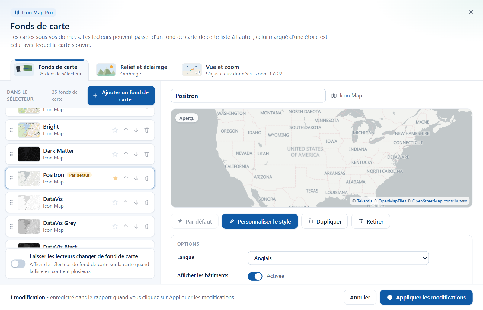Viewport: 483px width, 310px height.
Task: Click the filled star on Positron row
Action: coord(115,178)
